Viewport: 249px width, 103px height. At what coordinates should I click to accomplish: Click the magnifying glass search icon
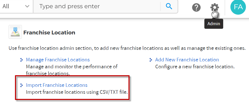pyautogui.click(x=169, y=6)
